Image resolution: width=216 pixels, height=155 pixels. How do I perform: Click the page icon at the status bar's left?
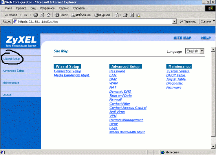click(3, 152)
